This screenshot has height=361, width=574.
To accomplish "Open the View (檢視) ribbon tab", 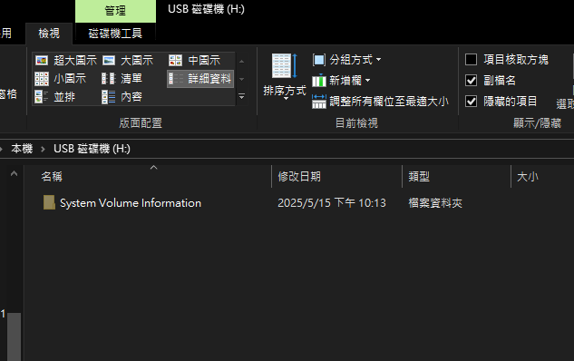I will point(49,34).
